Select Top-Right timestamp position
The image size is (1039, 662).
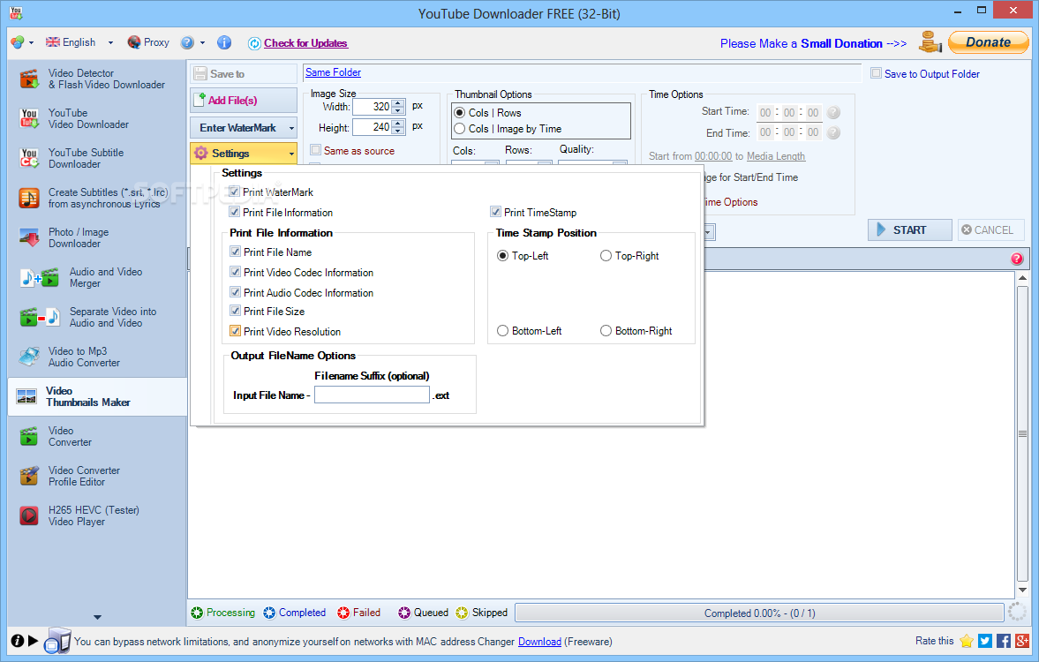click(606, 256)
